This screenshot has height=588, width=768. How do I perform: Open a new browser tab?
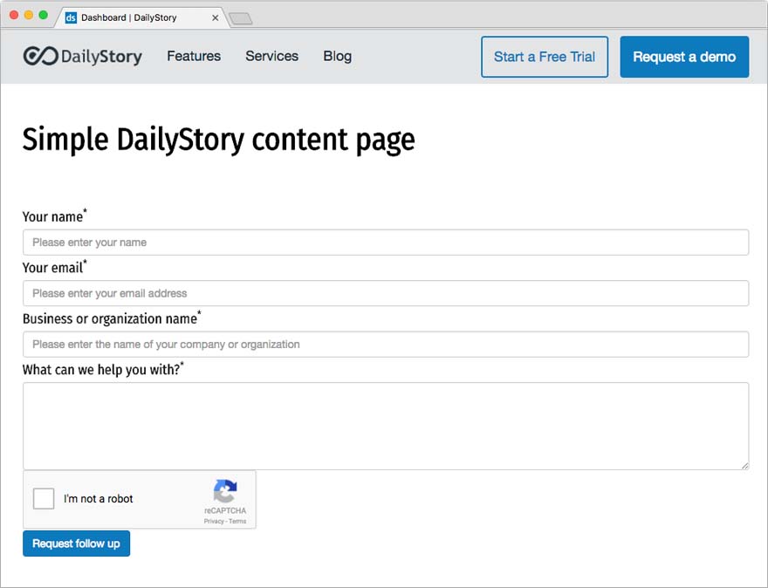point(241,18)
